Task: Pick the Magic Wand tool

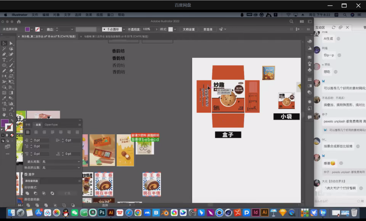Action: [x=4, y=49]
